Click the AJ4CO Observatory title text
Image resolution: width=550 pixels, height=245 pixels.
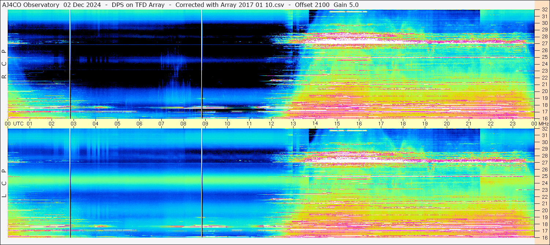pyautogui.click(x=31, y=5)
